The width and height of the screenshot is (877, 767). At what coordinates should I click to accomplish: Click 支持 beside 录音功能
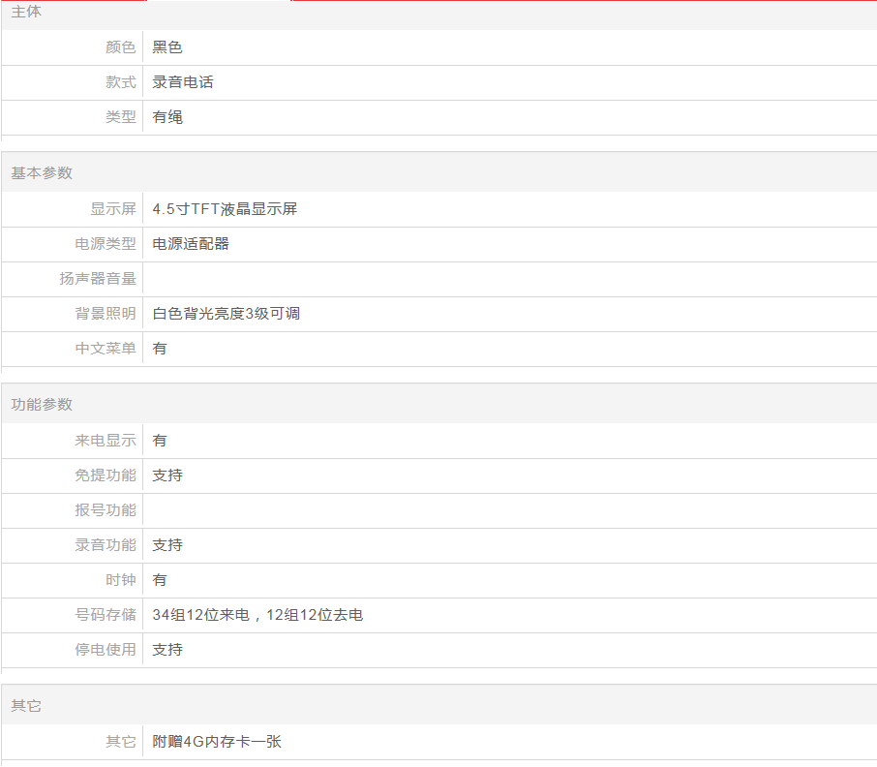pyautogui.click(x=167, y=545)
